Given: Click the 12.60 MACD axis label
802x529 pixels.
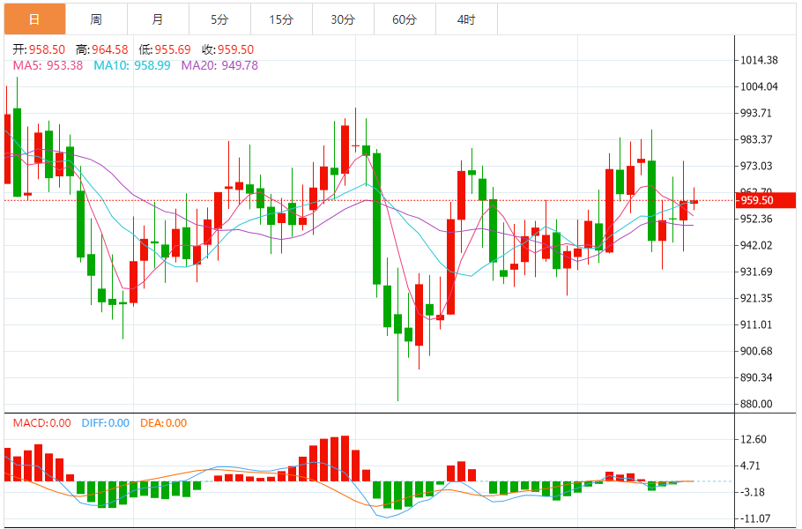Looking at the screenshot, I should coord(754,439).
